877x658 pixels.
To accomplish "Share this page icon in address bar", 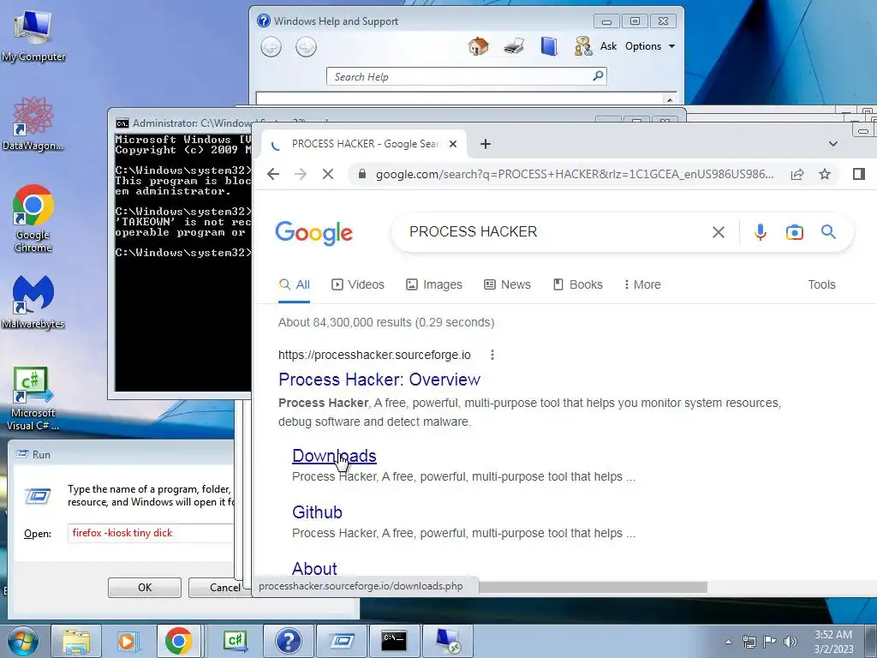I will coord(797,174).
